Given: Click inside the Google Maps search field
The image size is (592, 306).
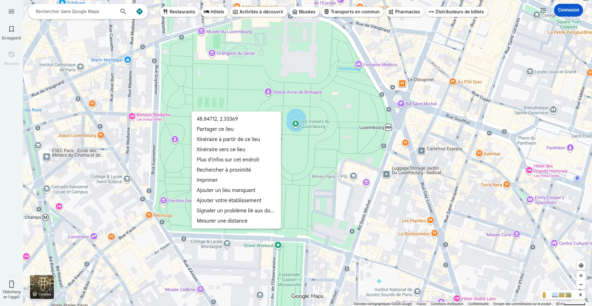Looking at the screenshot, I should 73,11.
